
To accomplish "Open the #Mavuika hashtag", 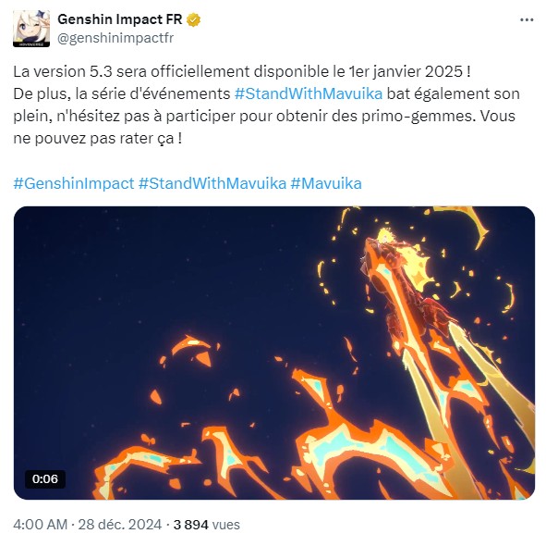I will coord(326,183).
